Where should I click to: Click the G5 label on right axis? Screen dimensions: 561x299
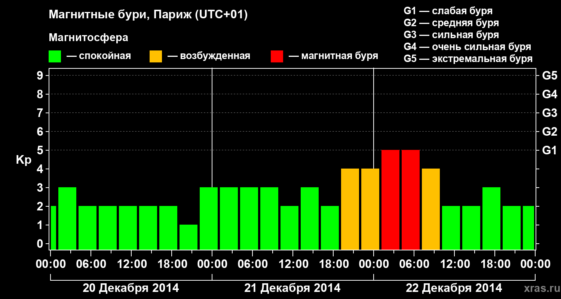click(x=549, y=75)
